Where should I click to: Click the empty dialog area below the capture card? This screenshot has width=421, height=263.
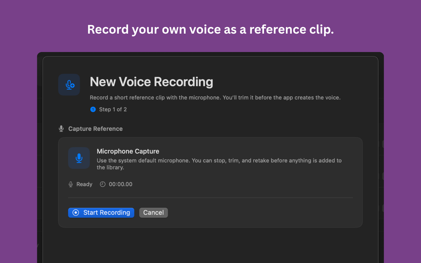210,245
